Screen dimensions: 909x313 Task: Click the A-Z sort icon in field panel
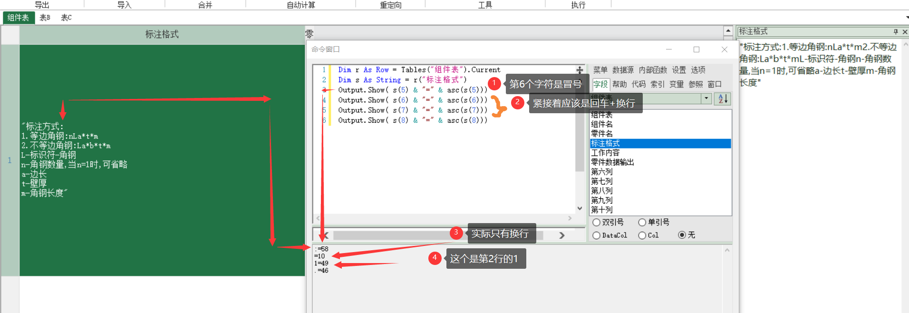pos(723,98)
